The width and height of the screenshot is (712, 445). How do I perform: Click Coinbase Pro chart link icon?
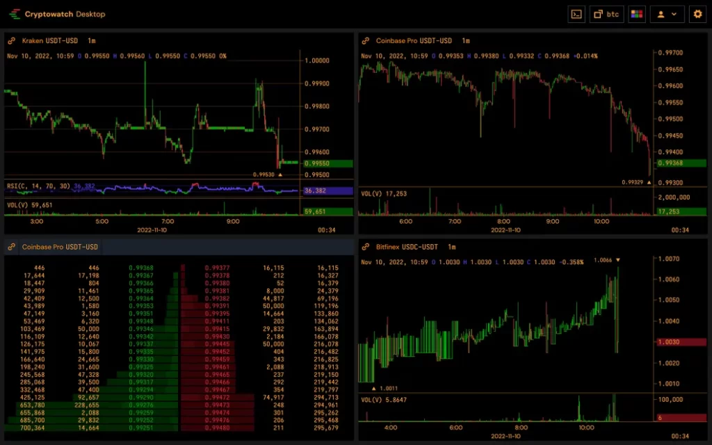pyautogui.click(x=366, y=41)
